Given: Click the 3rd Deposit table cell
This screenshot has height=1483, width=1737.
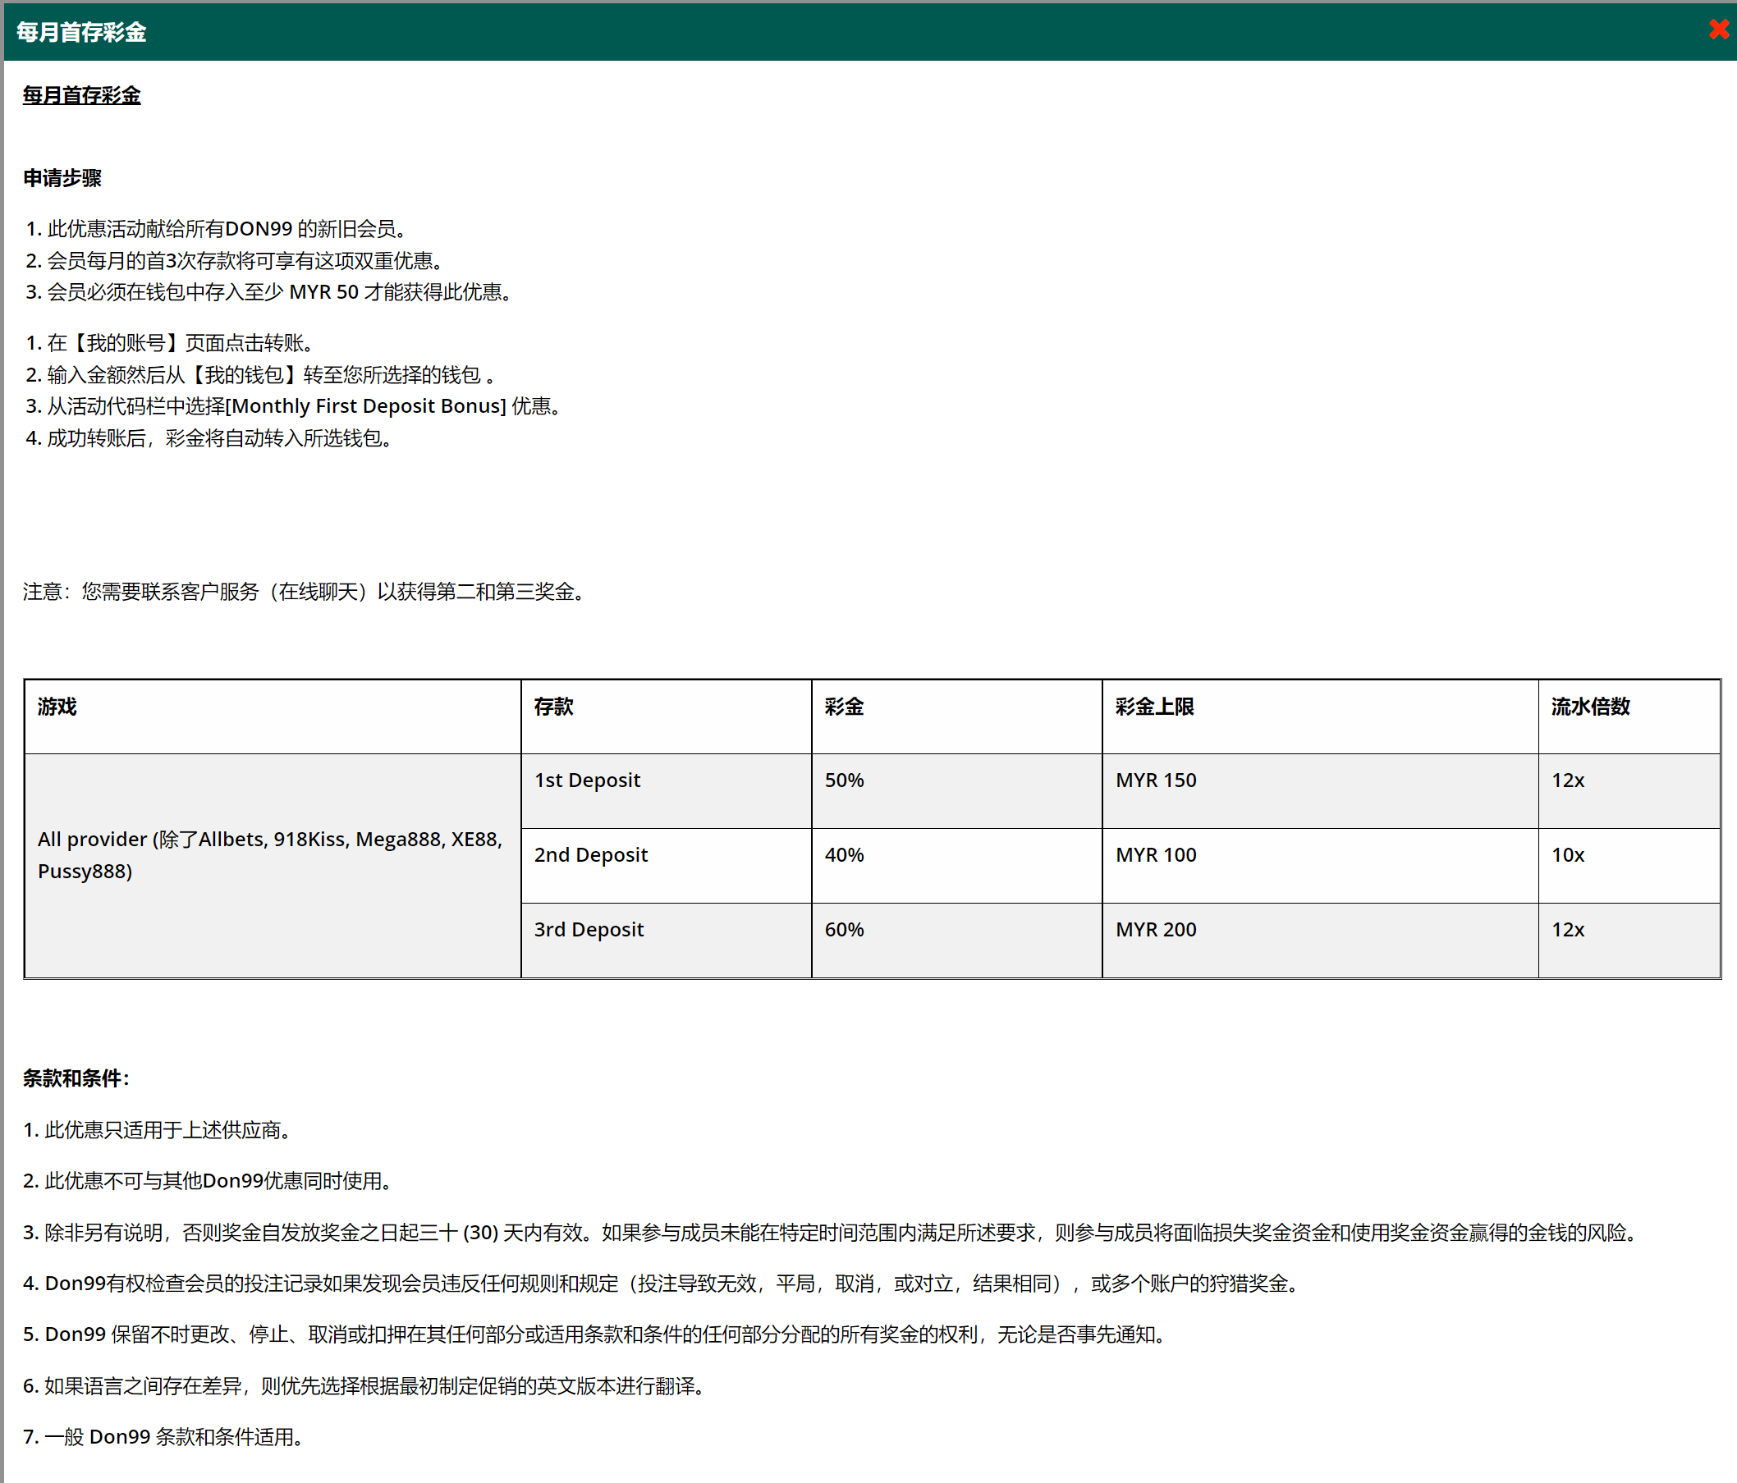Looking at the screenshot, I should [588, 929].
